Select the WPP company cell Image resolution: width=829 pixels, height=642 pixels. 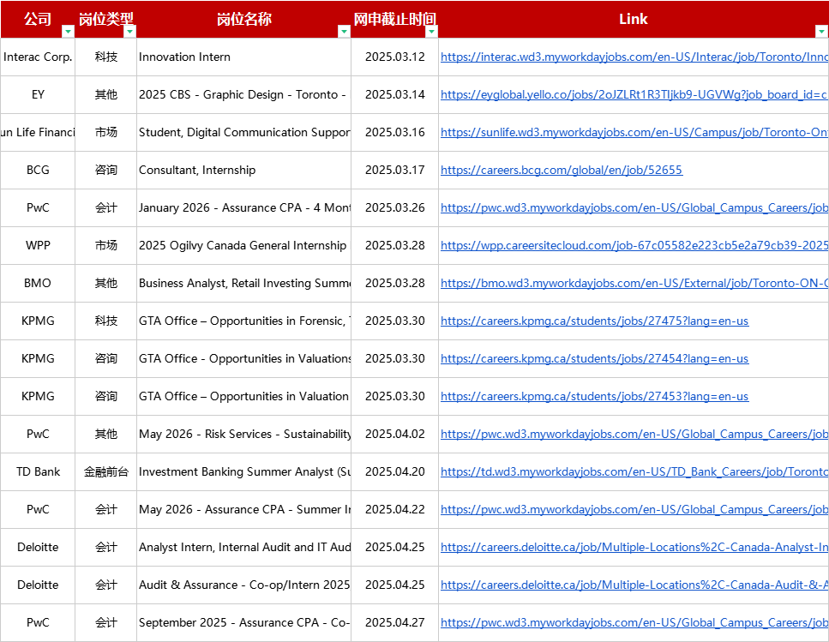click(38, 245)
